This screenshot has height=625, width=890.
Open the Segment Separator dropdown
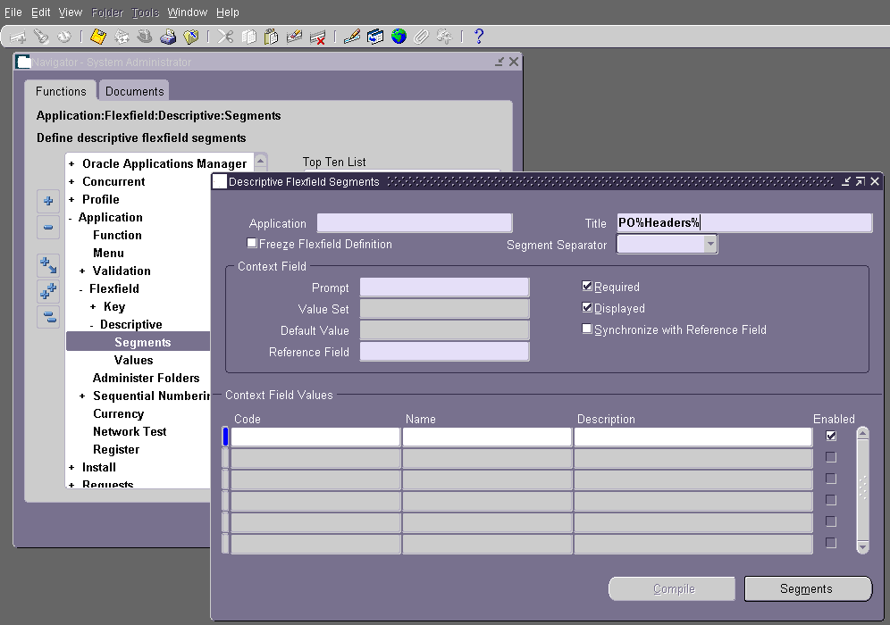click(709, 243)
